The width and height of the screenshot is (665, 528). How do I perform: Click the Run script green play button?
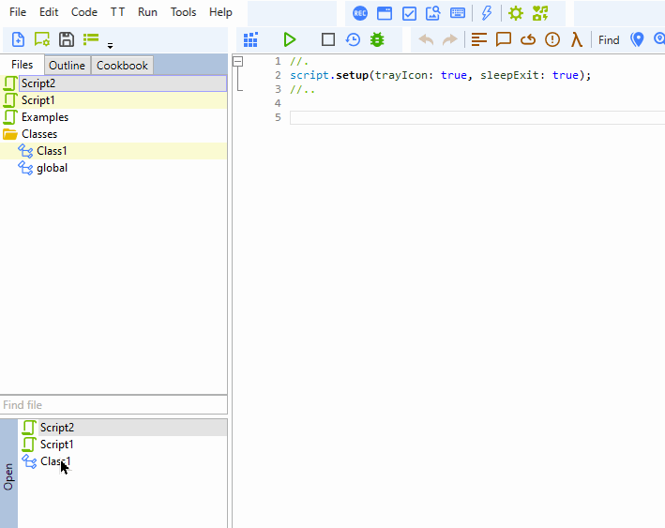(x=290, y=39)
